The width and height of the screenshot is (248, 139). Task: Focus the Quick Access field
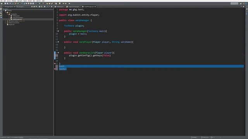click(x=234, y=3)
